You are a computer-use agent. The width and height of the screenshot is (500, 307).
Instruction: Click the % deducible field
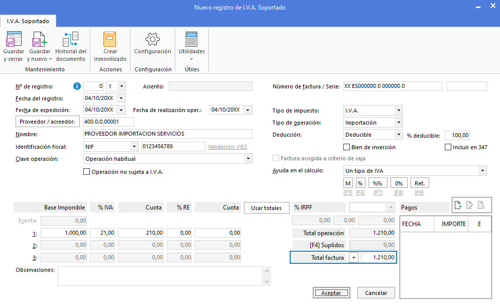(457, 135)
